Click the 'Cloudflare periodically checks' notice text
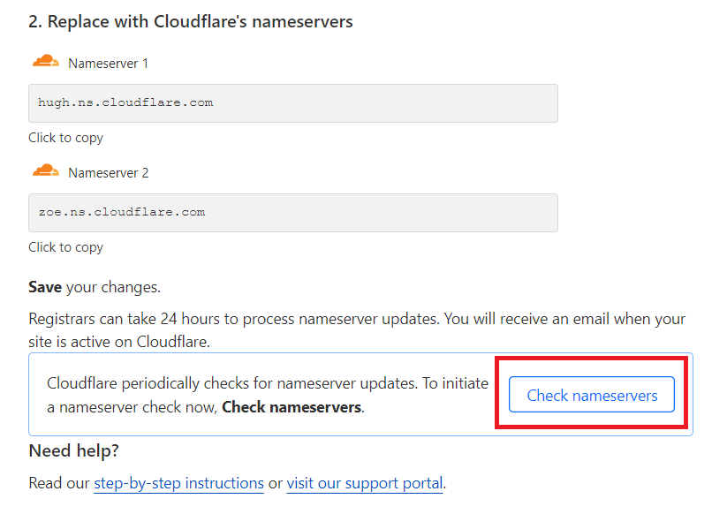 coord(266,383)
